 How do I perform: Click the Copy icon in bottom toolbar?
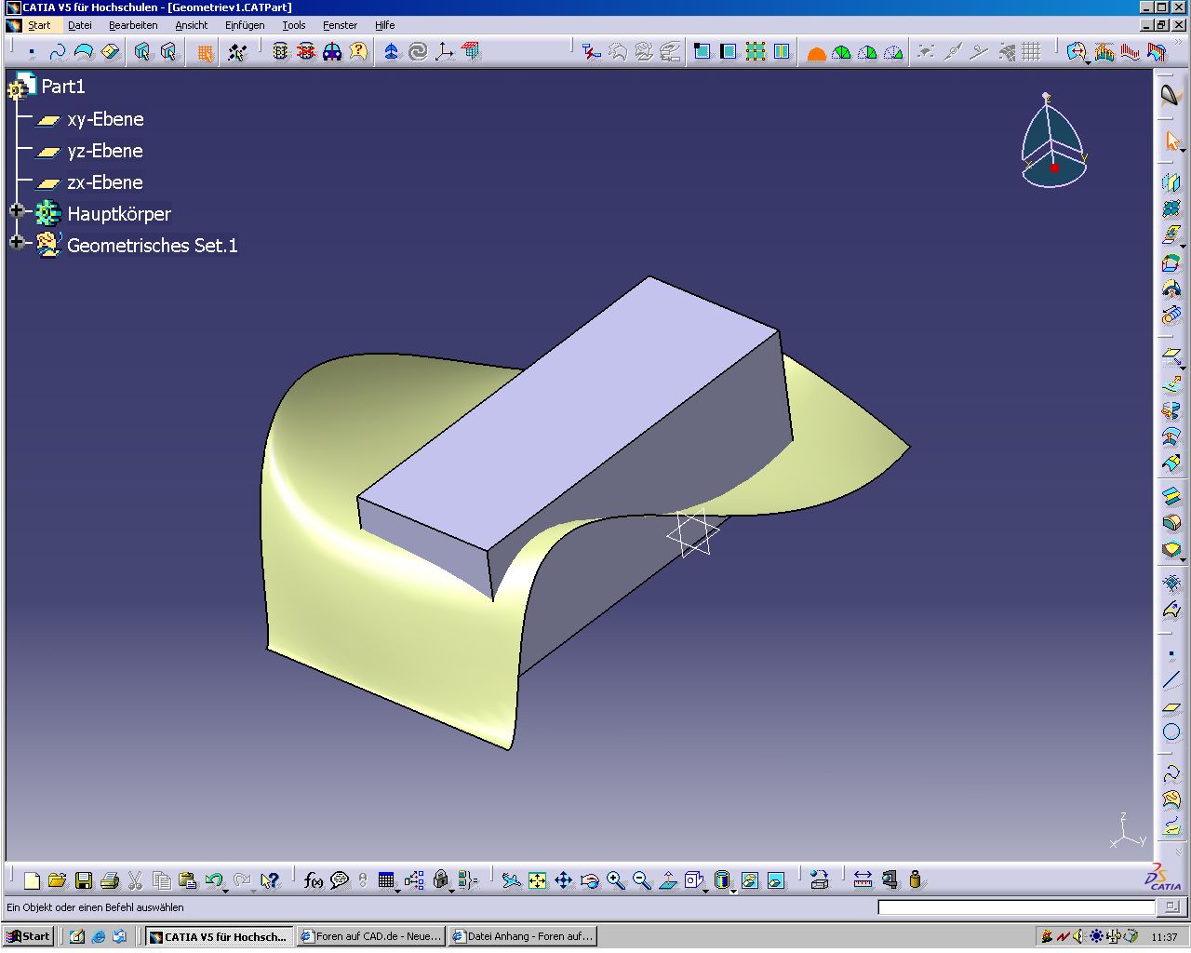pos(162,880)
